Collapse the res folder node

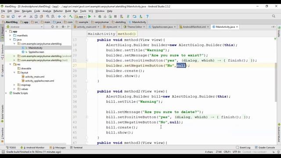[x=11, y=65]
